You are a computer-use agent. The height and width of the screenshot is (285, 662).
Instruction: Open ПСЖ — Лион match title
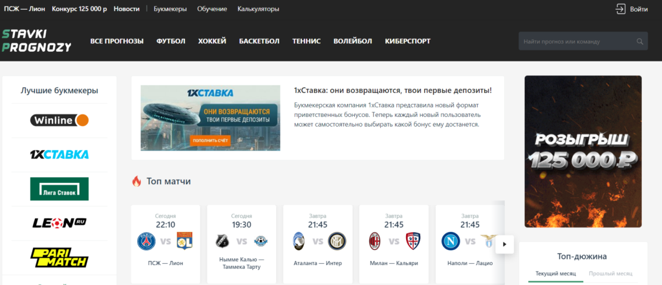(165, 263)
